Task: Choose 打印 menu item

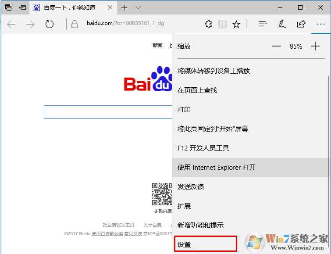Action: 250,110
